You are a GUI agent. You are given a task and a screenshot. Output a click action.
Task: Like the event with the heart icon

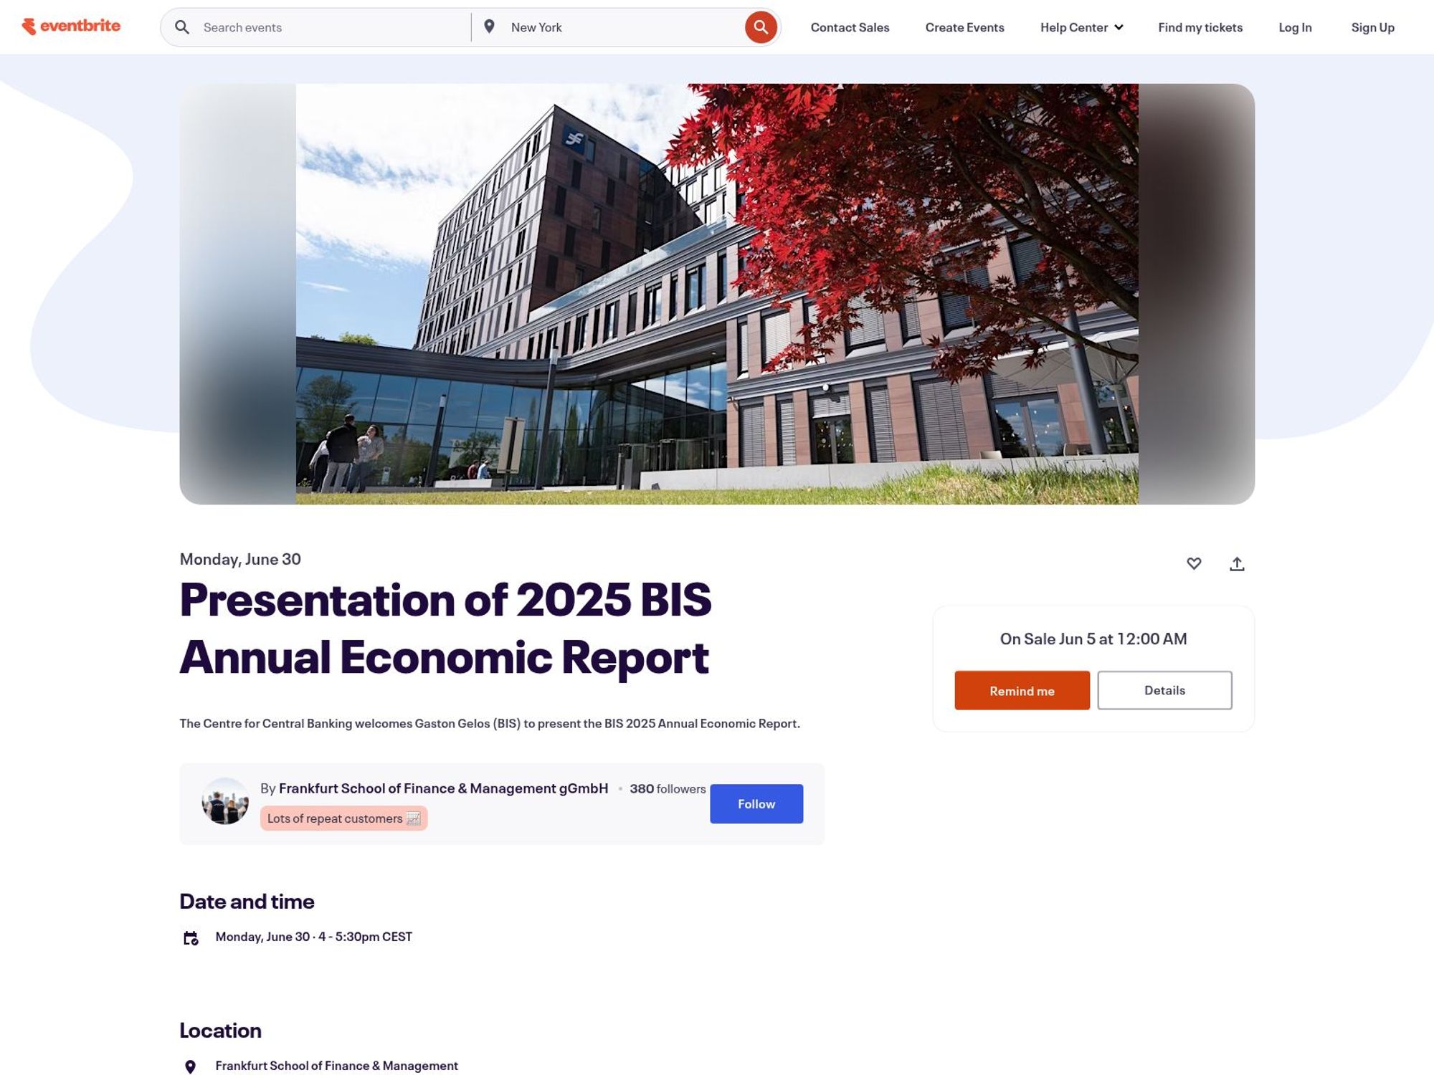pyautogui.click(x=1194, y=564)
